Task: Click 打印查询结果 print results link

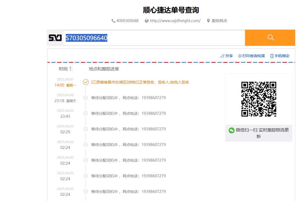Action: 252,56
